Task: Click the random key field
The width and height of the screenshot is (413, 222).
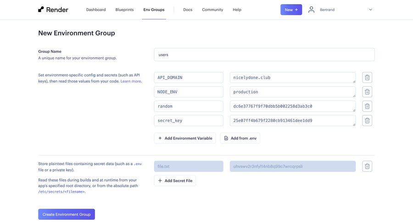Action: [189, 106]
